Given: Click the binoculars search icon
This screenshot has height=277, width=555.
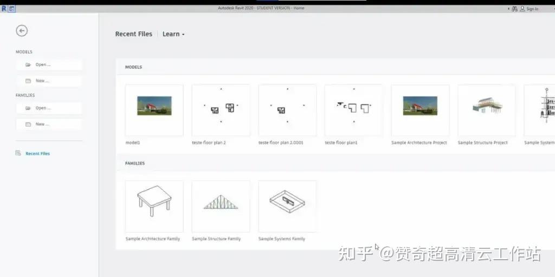Looking at the screenshot, I should (x=515, y=9).
